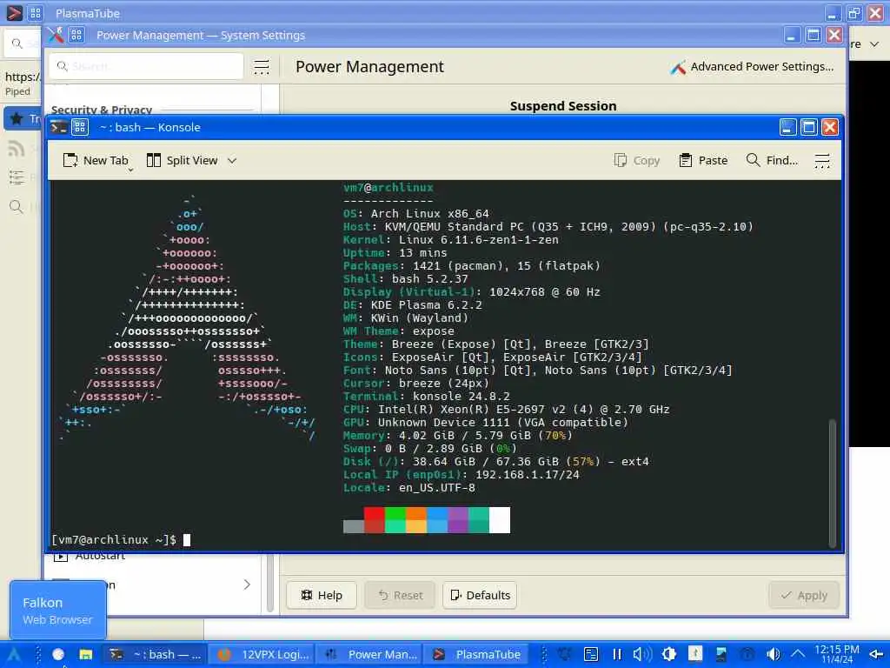This screenshot has height=668, width=890.
Task: Open Find in Konsole toolbar
Action: tap(772, 160)
